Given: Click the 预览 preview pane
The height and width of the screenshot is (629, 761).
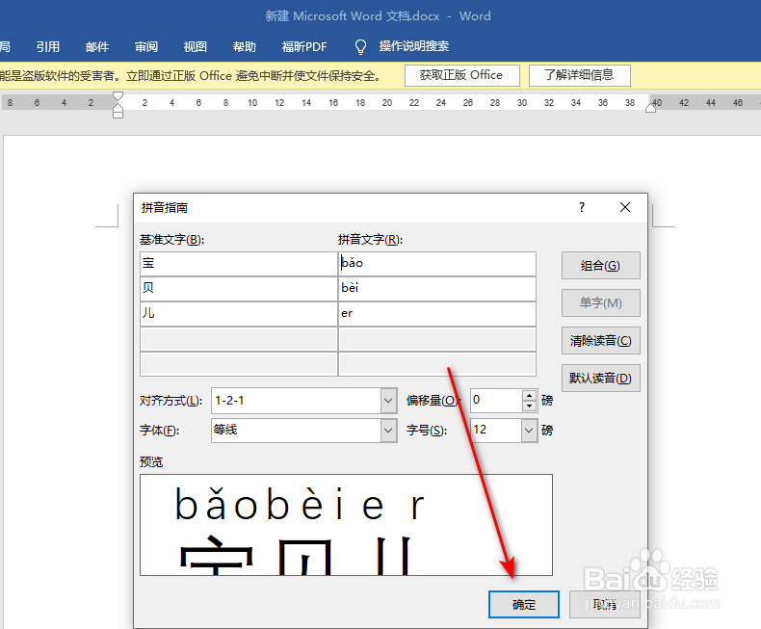Looking at the screenshot, I should coord(346,525).
